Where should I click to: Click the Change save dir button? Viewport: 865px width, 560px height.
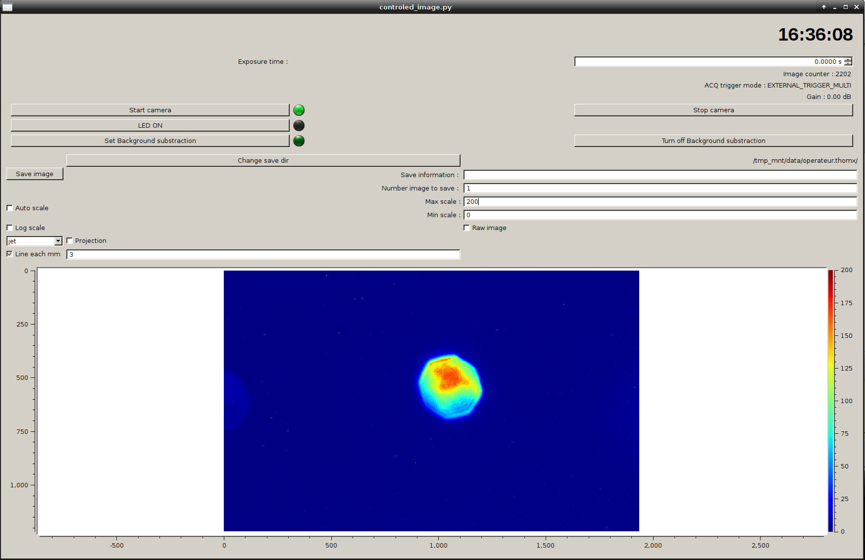263,160
